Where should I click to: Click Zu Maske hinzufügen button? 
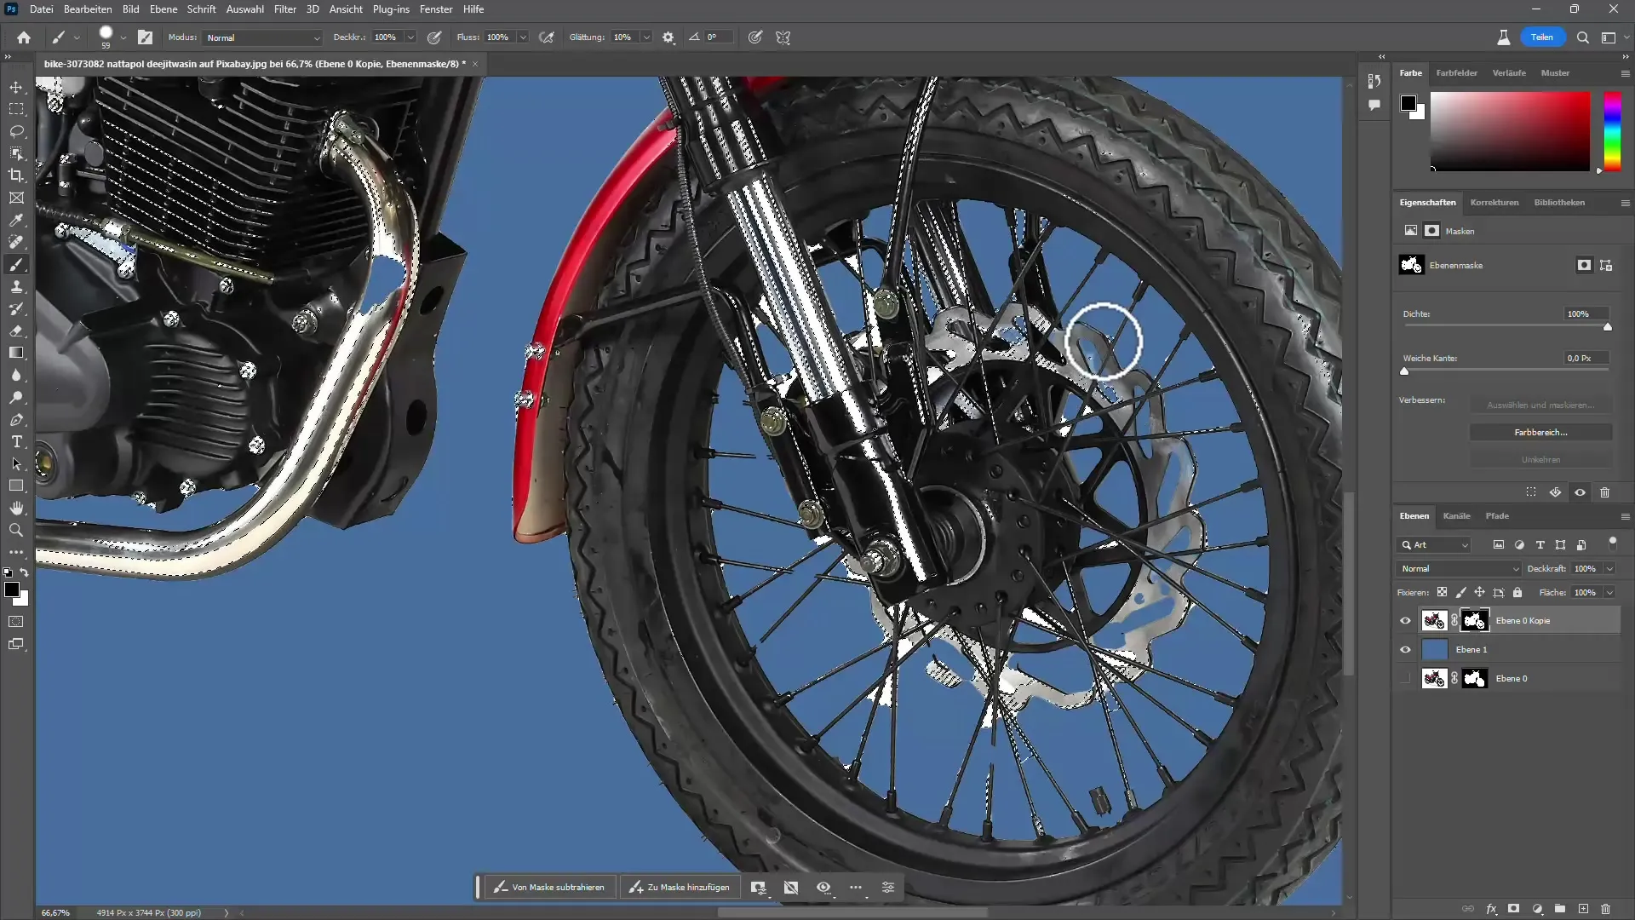(681, 886)
